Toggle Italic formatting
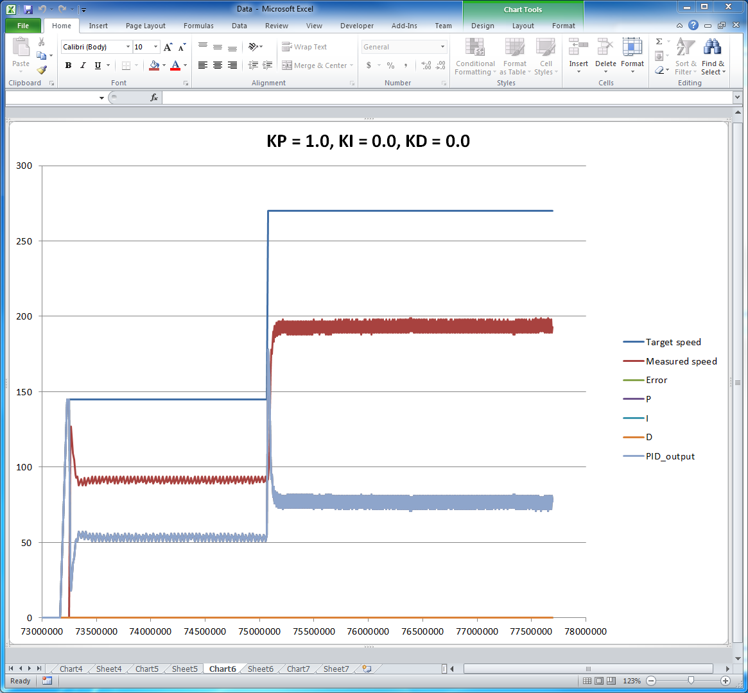 coord(83,65)
